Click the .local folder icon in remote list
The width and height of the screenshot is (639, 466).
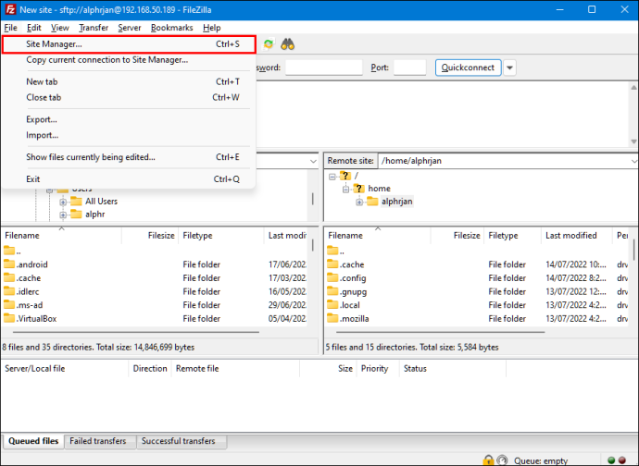(x=332, y=304)
